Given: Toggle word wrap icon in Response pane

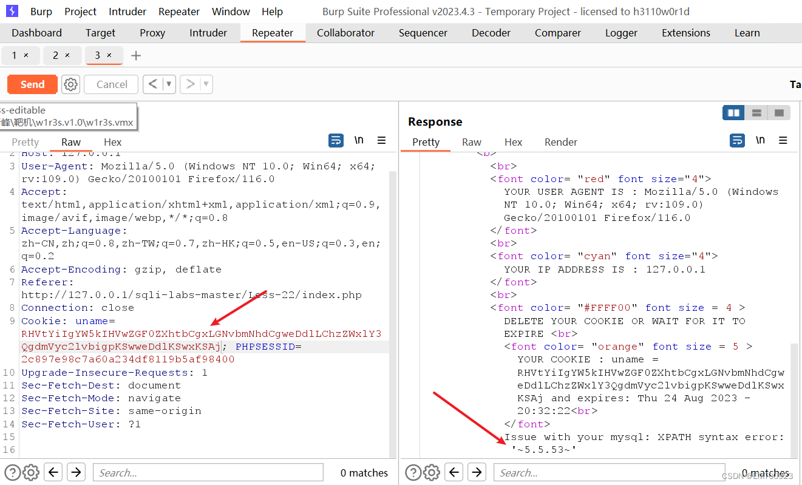Looking at the screenshot, I should [x=737, y=141].
